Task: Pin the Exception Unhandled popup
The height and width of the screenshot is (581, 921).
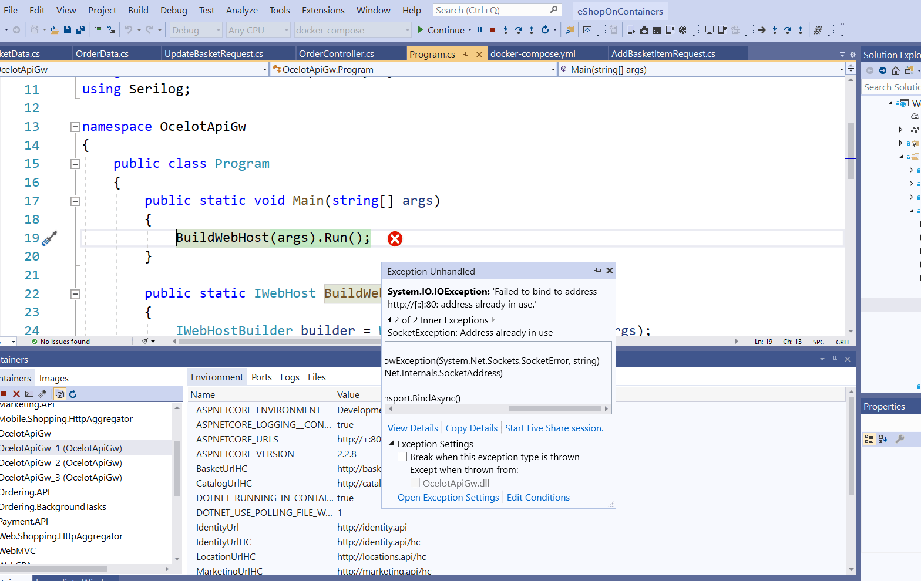Action: 598,271
